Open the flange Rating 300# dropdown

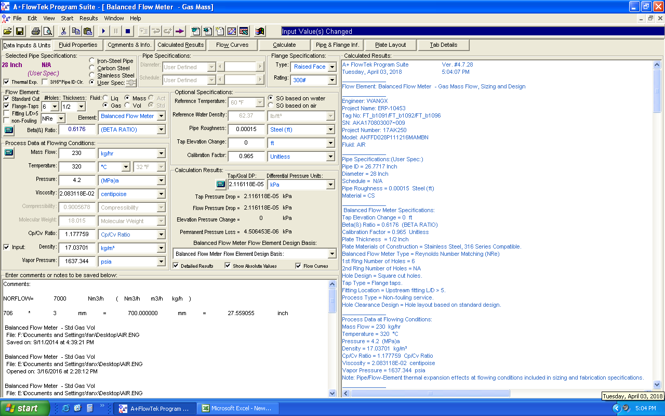coord(331,80)
